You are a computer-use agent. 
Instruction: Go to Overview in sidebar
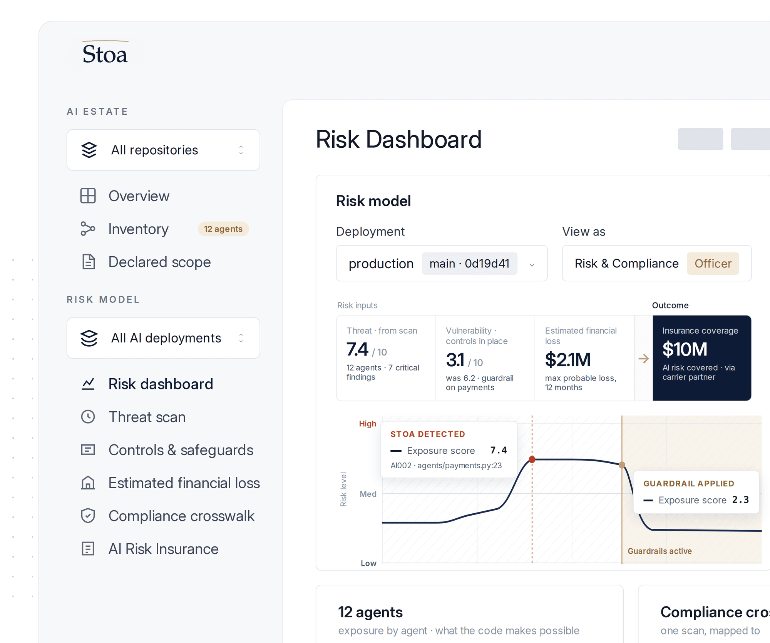[139, 196]
